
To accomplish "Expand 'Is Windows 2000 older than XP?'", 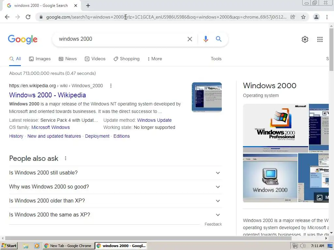I will tap(115, 201).
